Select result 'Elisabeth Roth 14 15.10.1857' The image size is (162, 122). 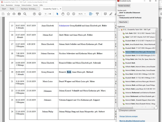click(140, 41)
